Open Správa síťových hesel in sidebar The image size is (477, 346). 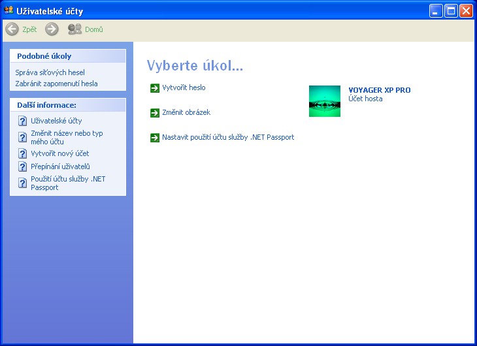tap(50, 72)
